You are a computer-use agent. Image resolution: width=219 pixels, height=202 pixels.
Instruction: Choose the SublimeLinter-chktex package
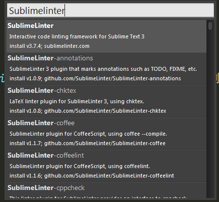[x=106, y=101]
